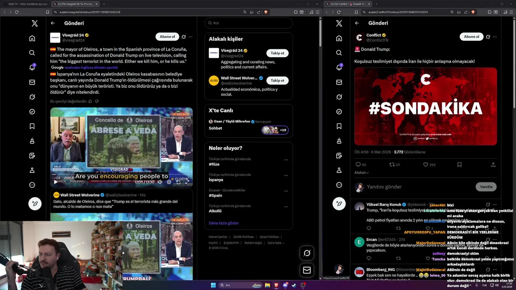
Task: Open Home in right window's X sidebar
Action: (339, 38)
